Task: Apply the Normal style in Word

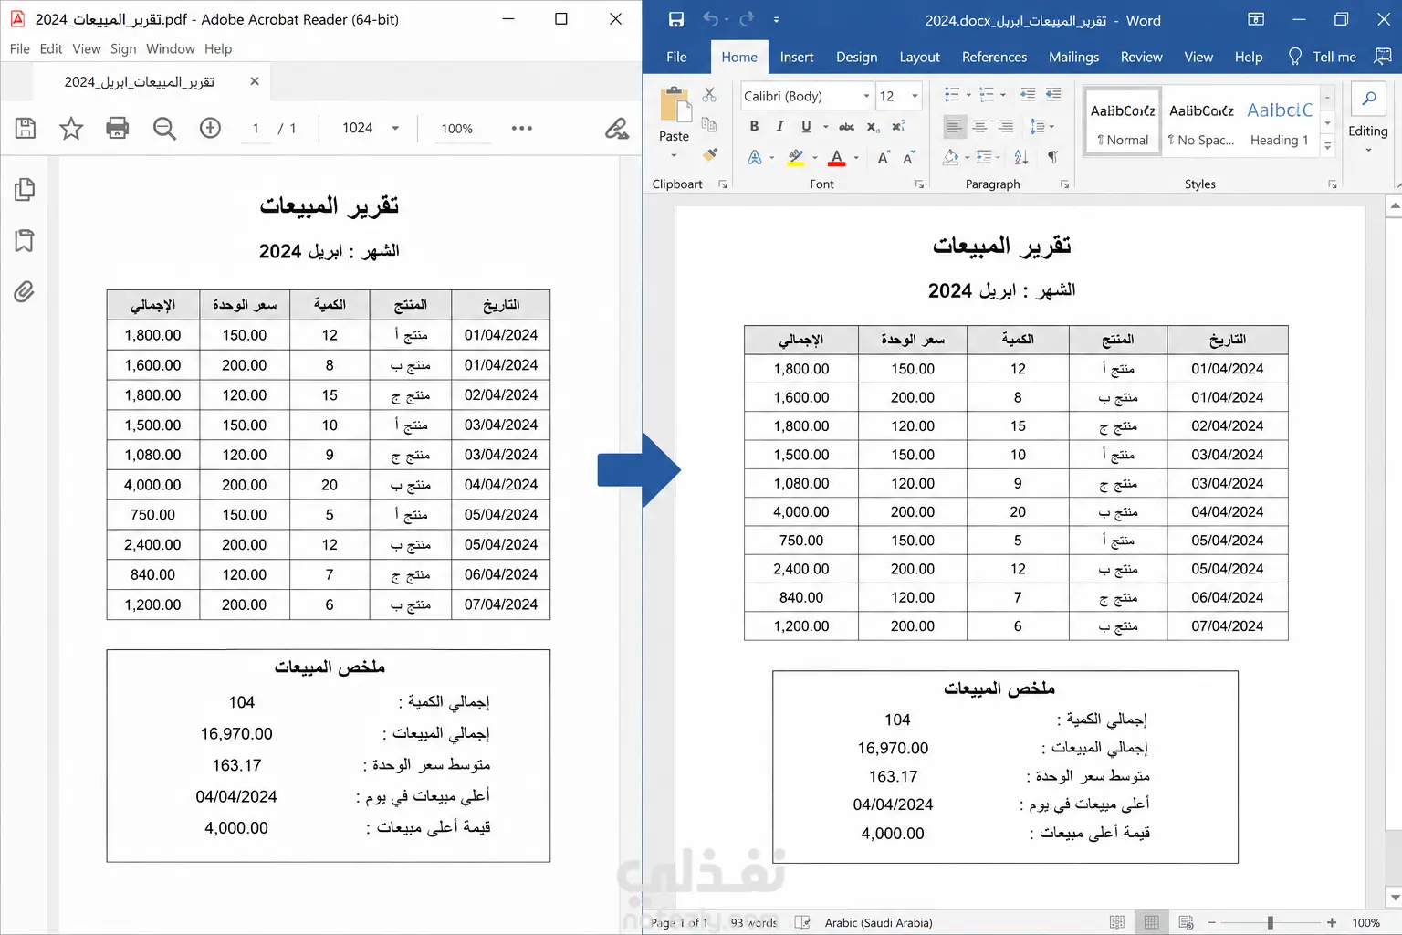Action: (x=1123, y=121)
